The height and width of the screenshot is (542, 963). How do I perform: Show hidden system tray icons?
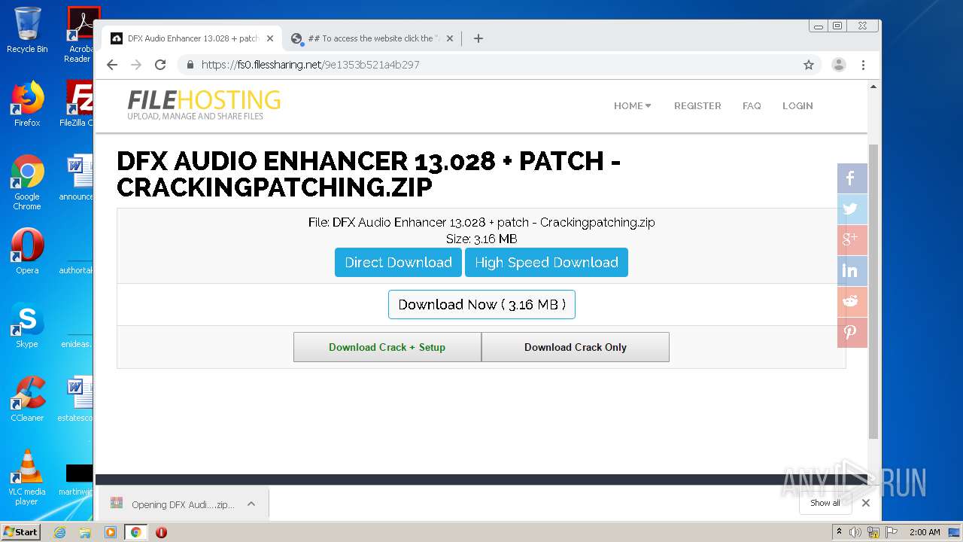coord(840,532)
